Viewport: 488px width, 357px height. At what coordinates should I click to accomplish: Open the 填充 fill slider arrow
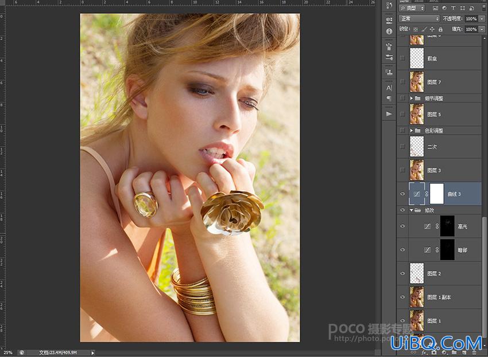482,29
